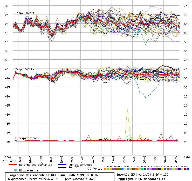Click the black Run GFS legend line
This screenshot has width=192, height=181.
coord(62,167)
